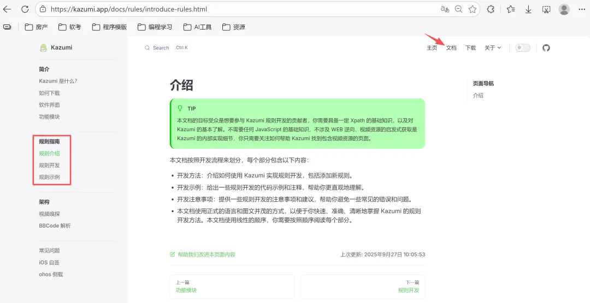Click the 介绍 page heading

[x=181, y=85]
